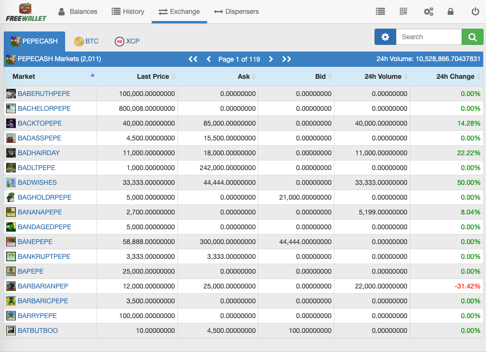Click the 22.22% change value
486x352 pixels.
469,153
